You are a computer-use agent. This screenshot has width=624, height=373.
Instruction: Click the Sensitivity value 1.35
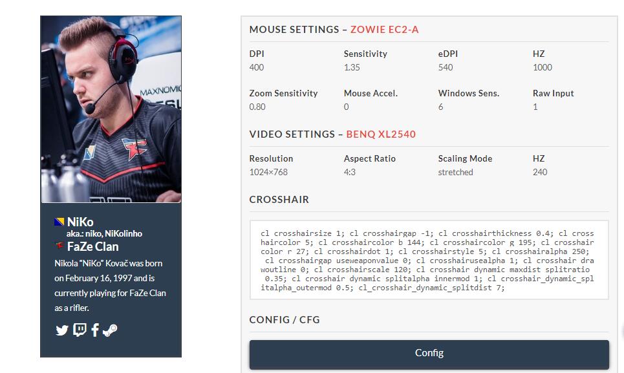[352, 67]
